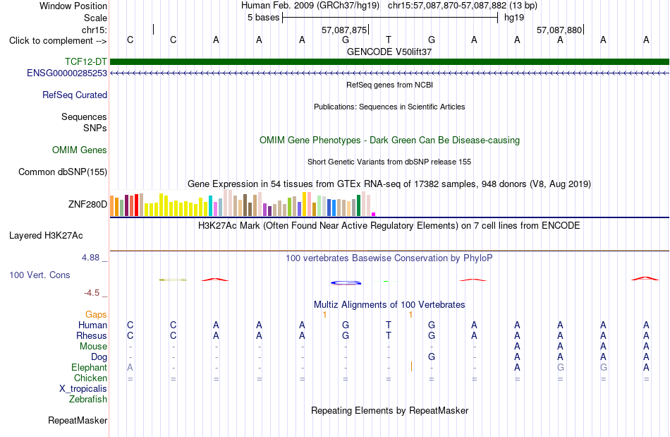Click the orange insertion mark in Elephant row
The width and height of the screenshot is (670, 437).
(x=411, y=366)
